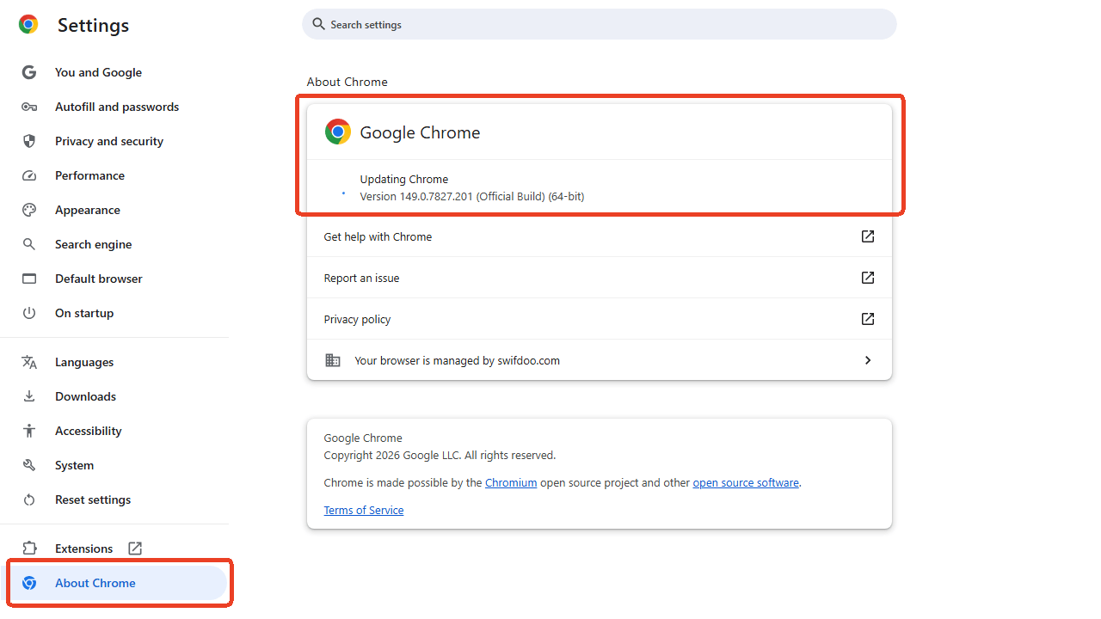The width and height of the screenshot is (1101, 619).
Task: Open the Terms of Service link
Action: [364, 510]
